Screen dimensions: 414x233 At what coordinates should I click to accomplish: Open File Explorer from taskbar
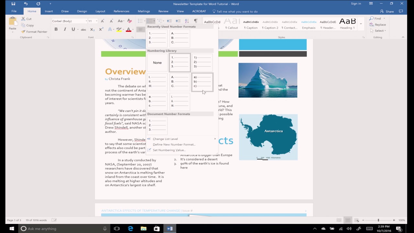(144, 228)
